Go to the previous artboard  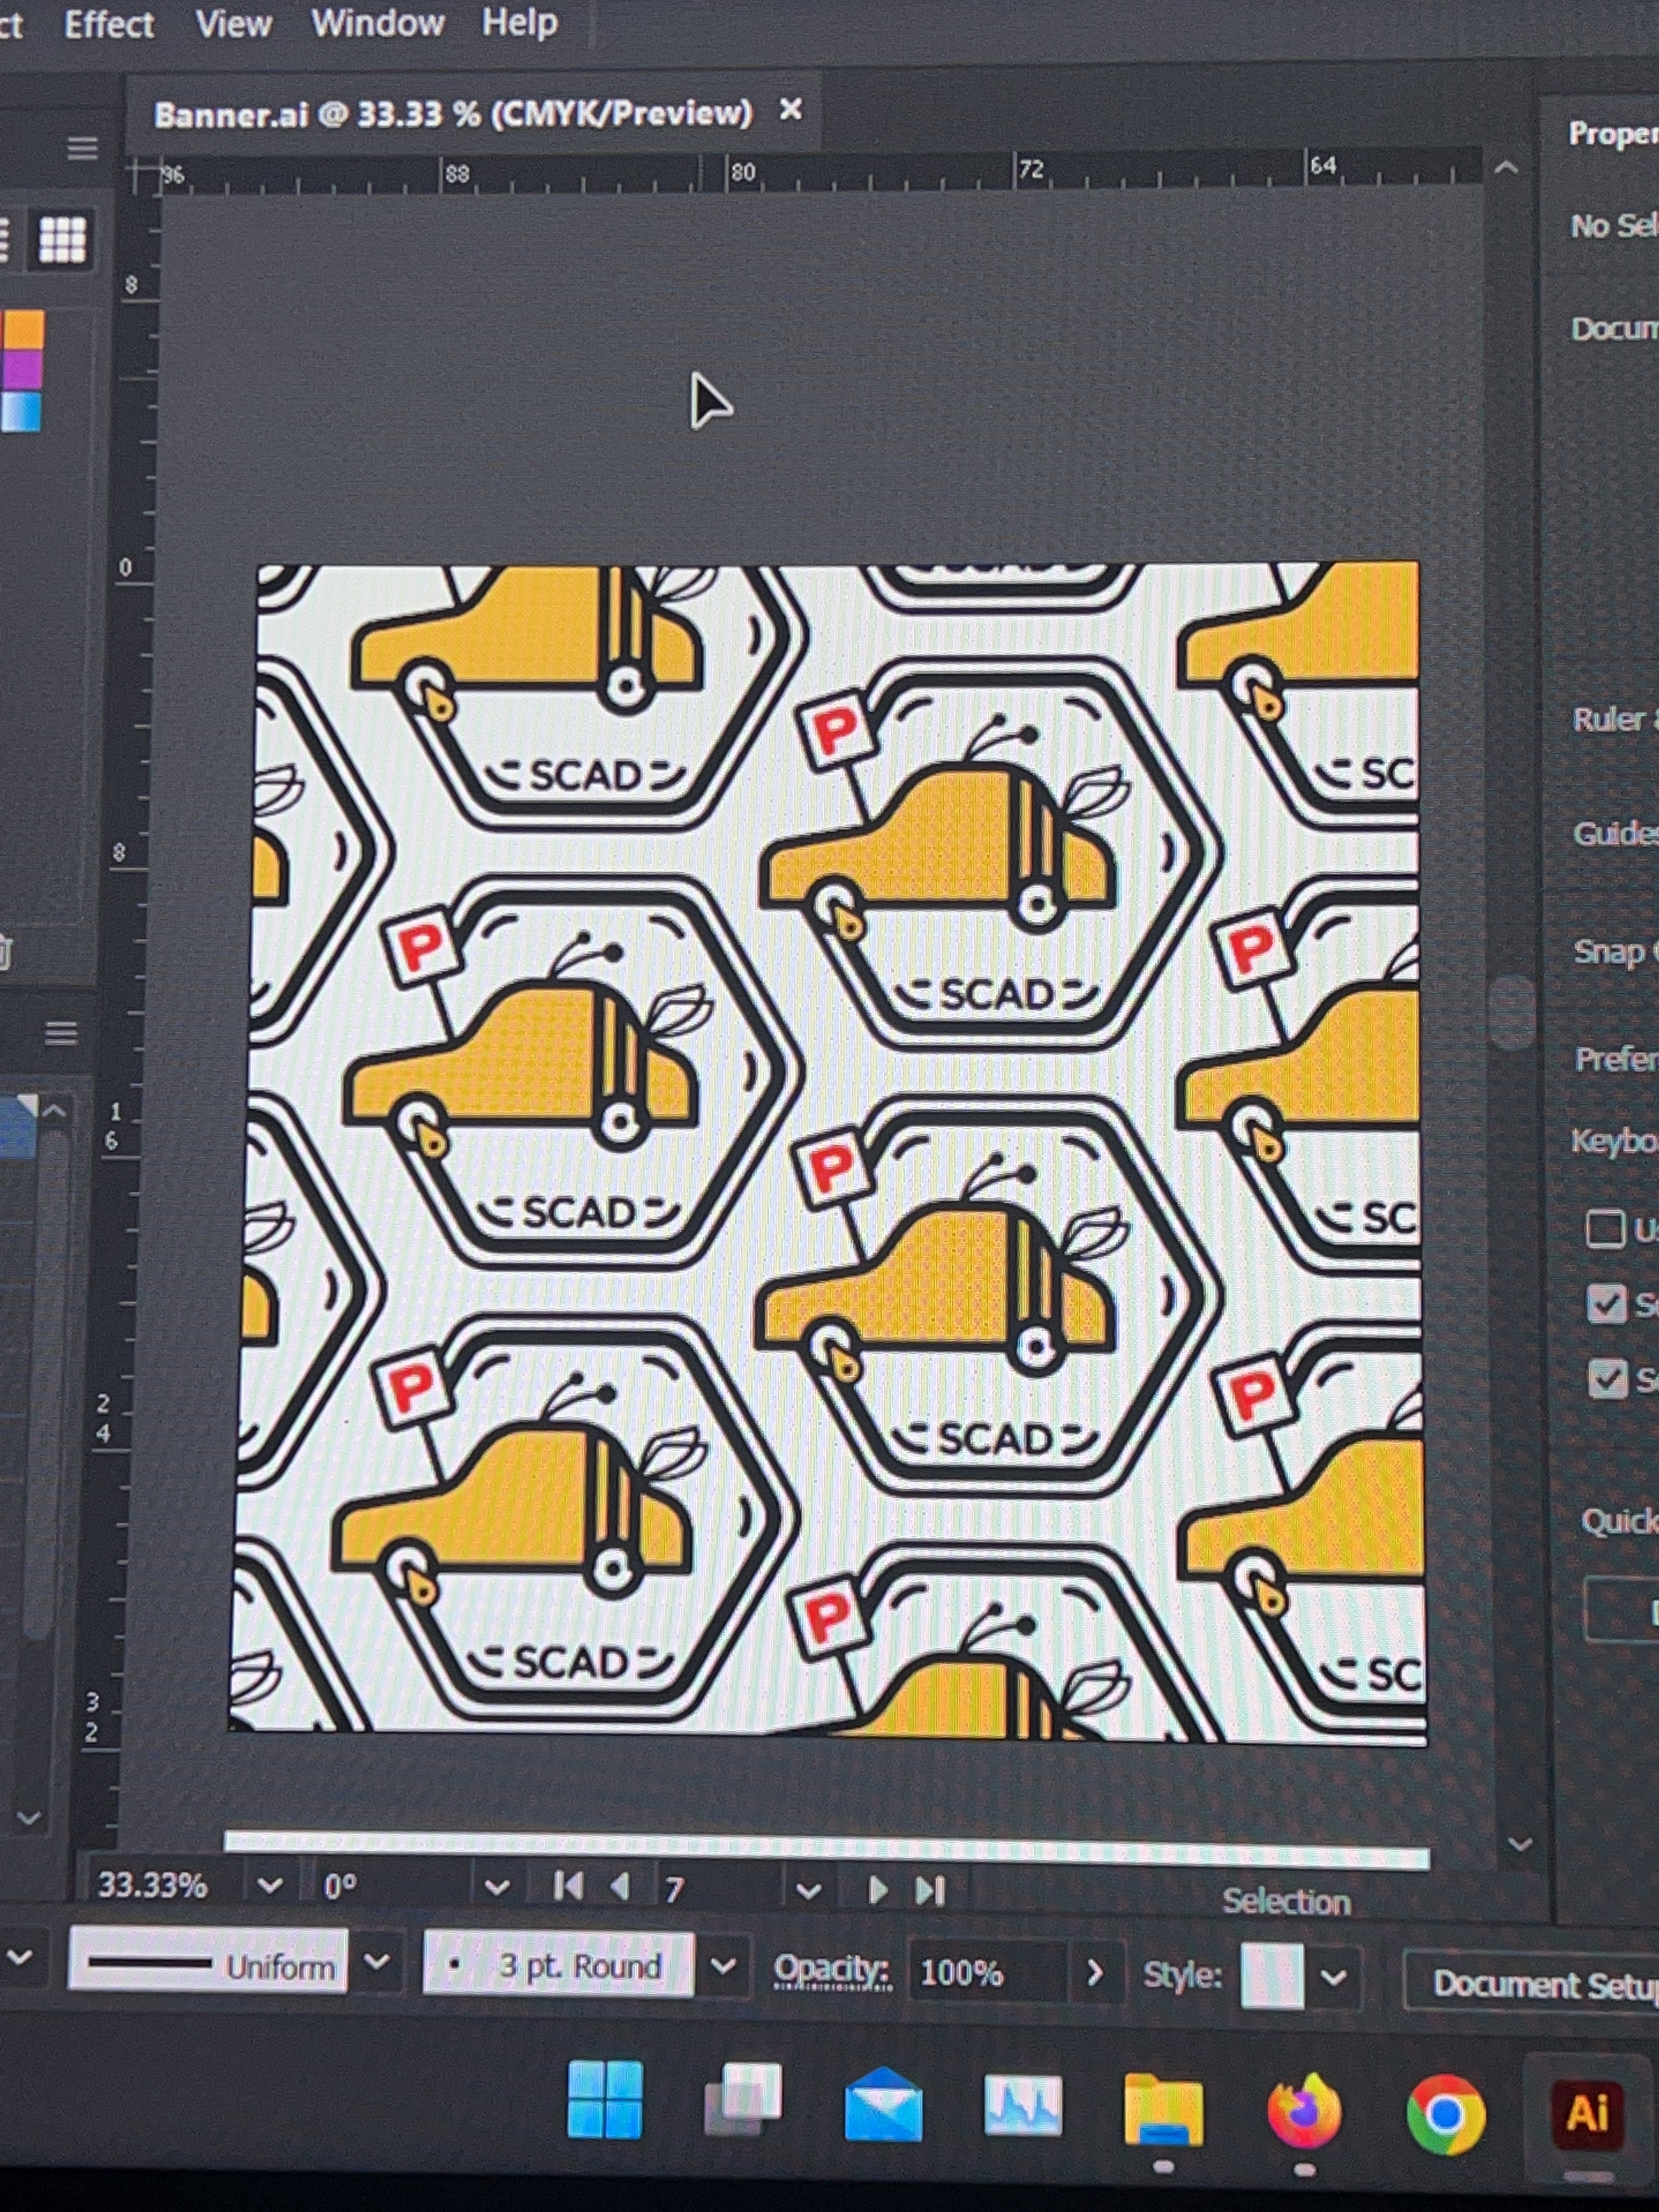tap(620, 1887)
